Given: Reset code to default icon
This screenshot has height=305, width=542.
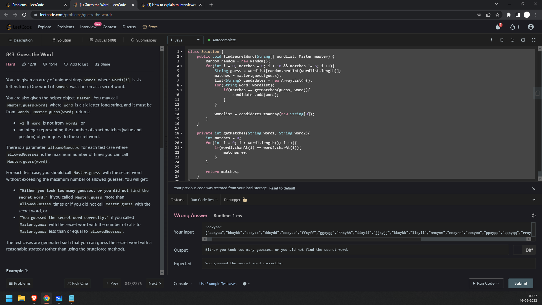Looking at the screenshot, I should (512, 40).
